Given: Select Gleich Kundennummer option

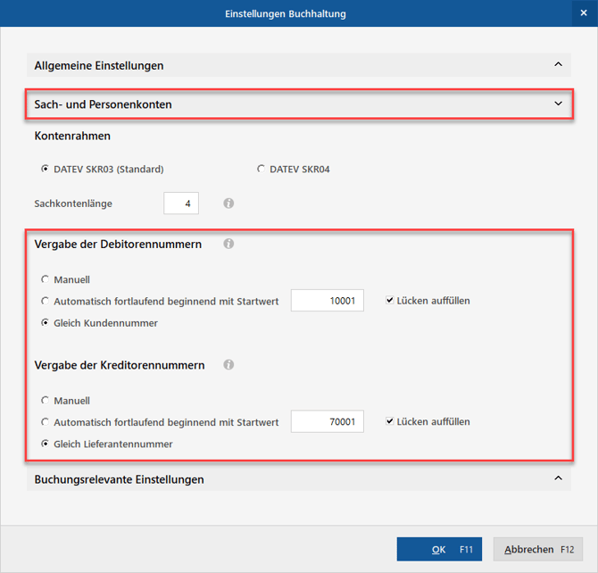Looking at the screenshot, I should [46, 323].
